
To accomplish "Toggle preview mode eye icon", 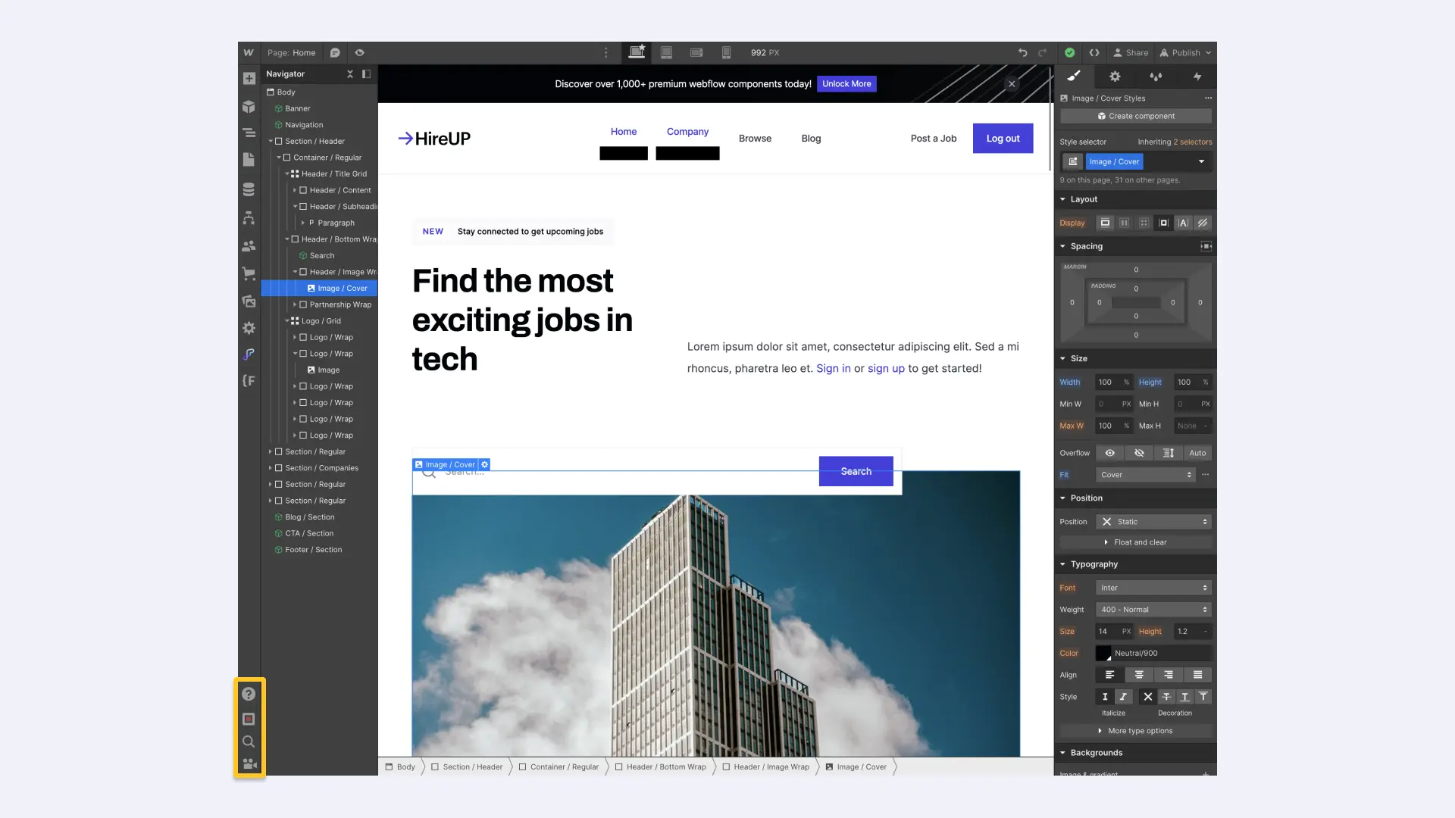I will 360,53.
